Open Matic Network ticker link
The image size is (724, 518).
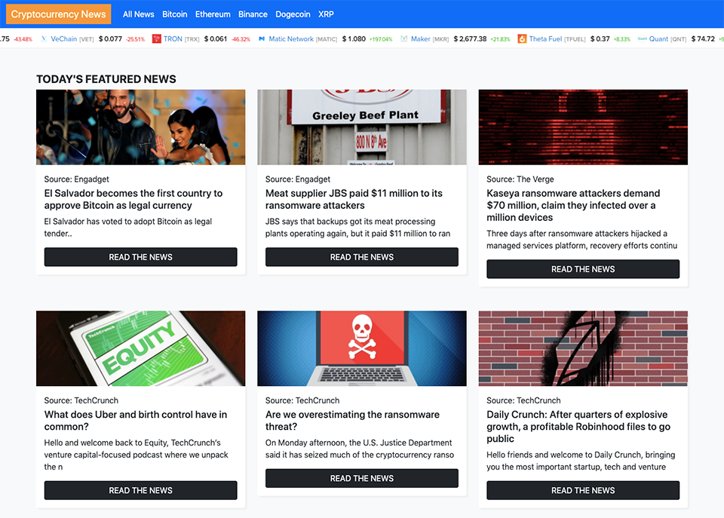291,38
